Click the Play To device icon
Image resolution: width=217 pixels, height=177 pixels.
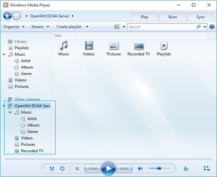tap(186, 168)
